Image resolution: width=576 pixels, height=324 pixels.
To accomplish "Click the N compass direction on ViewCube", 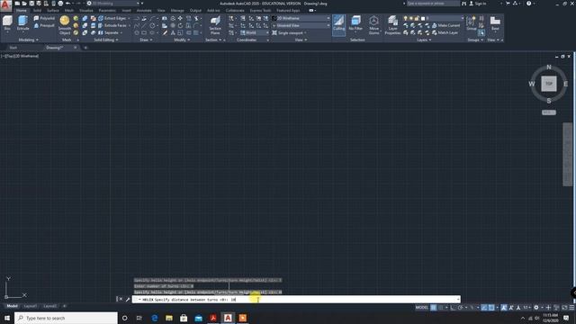I will click(549, 67).
